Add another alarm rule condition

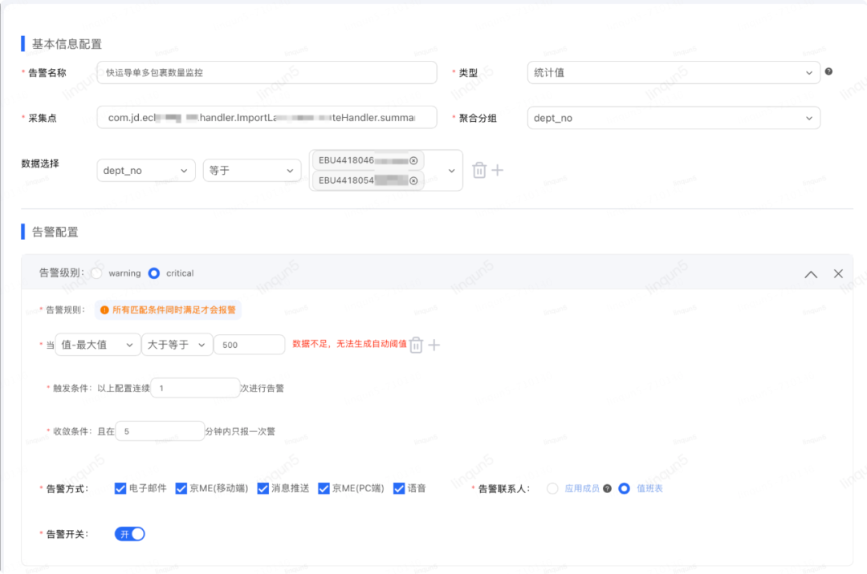pos(434,345)
